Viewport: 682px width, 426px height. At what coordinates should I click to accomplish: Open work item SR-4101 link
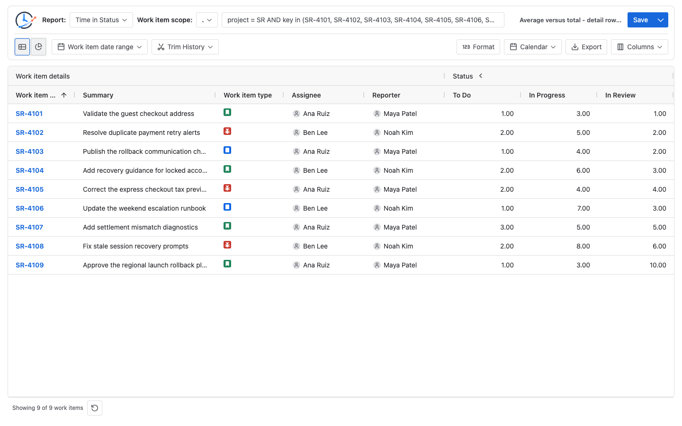29,114
